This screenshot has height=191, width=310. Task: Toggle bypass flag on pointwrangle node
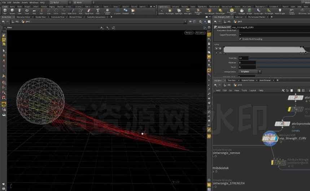[x=272, y=163]
